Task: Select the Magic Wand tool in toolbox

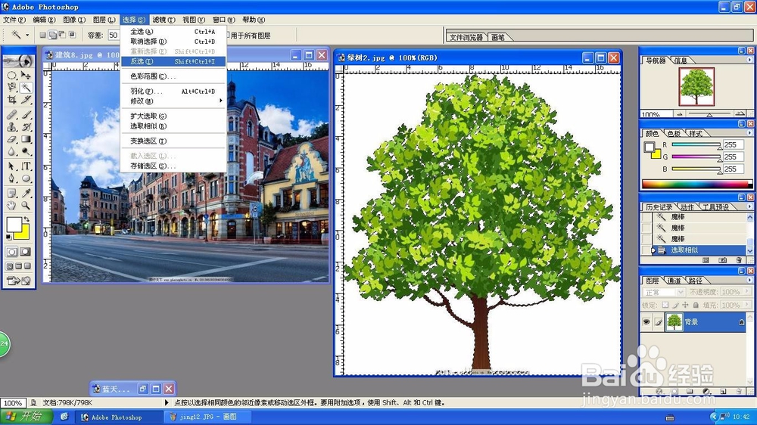Action: point(26,87)
